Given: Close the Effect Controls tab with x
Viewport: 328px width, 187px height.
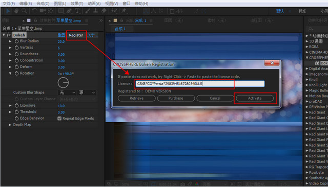Looking at the screenshot, I should tap(24, 20).
